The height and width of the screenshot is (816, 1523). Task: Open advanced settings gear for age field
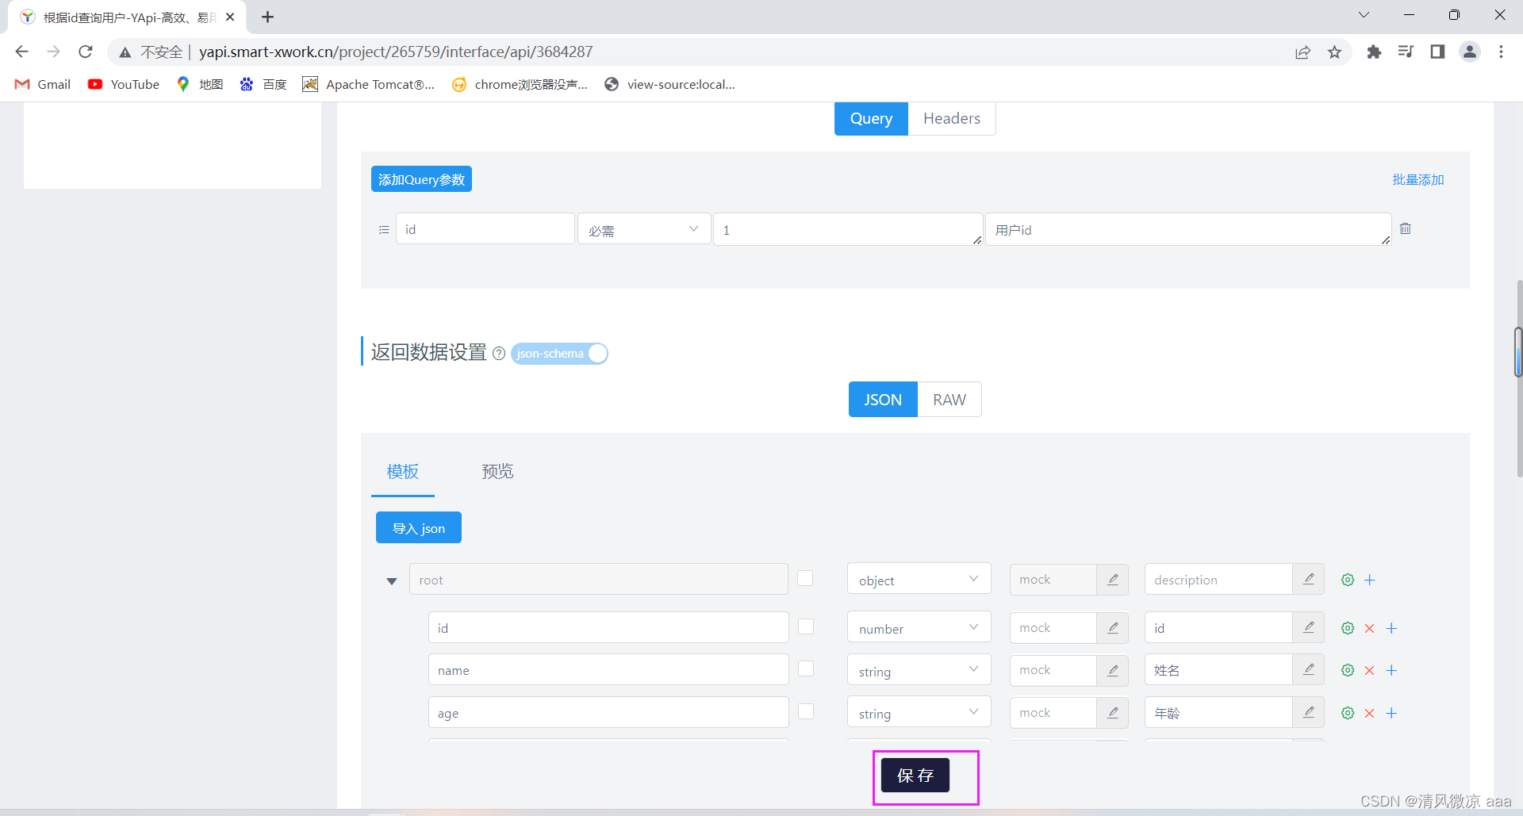click(x=1348, y=713)
